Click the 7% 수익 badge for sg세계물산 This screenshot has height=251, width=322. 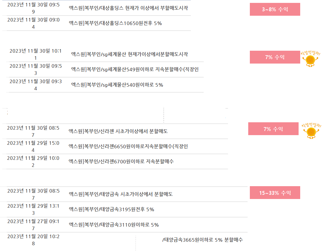(275, 57)
